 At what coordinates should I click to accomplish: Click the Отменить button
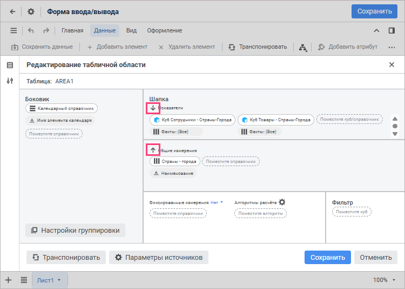click(x=376, y=258)
